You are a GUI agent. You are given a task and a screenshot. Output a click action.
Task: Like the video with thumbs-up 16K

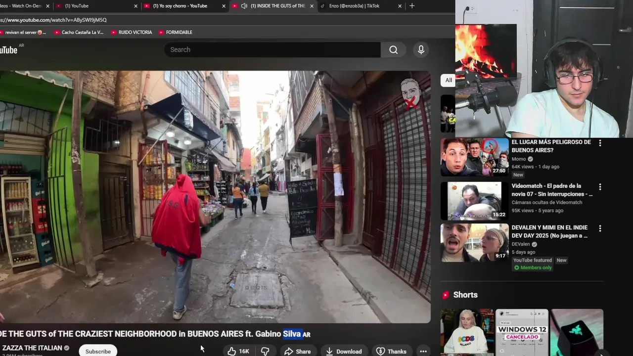click(x=238, y=351)
